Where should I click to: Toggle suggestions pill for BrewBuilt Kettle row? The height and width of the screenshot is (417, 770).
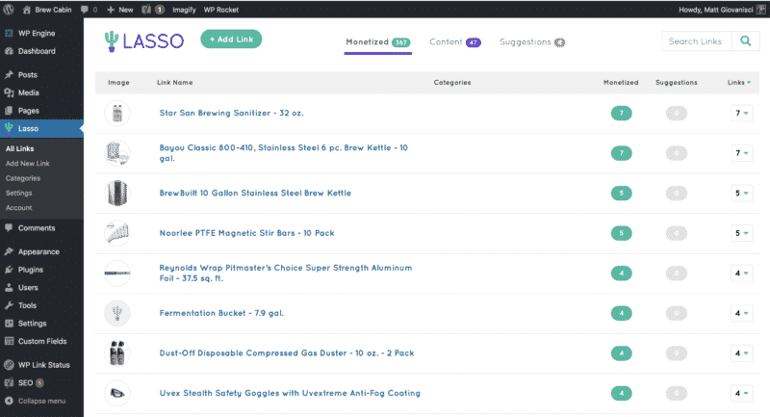(677, 193)
